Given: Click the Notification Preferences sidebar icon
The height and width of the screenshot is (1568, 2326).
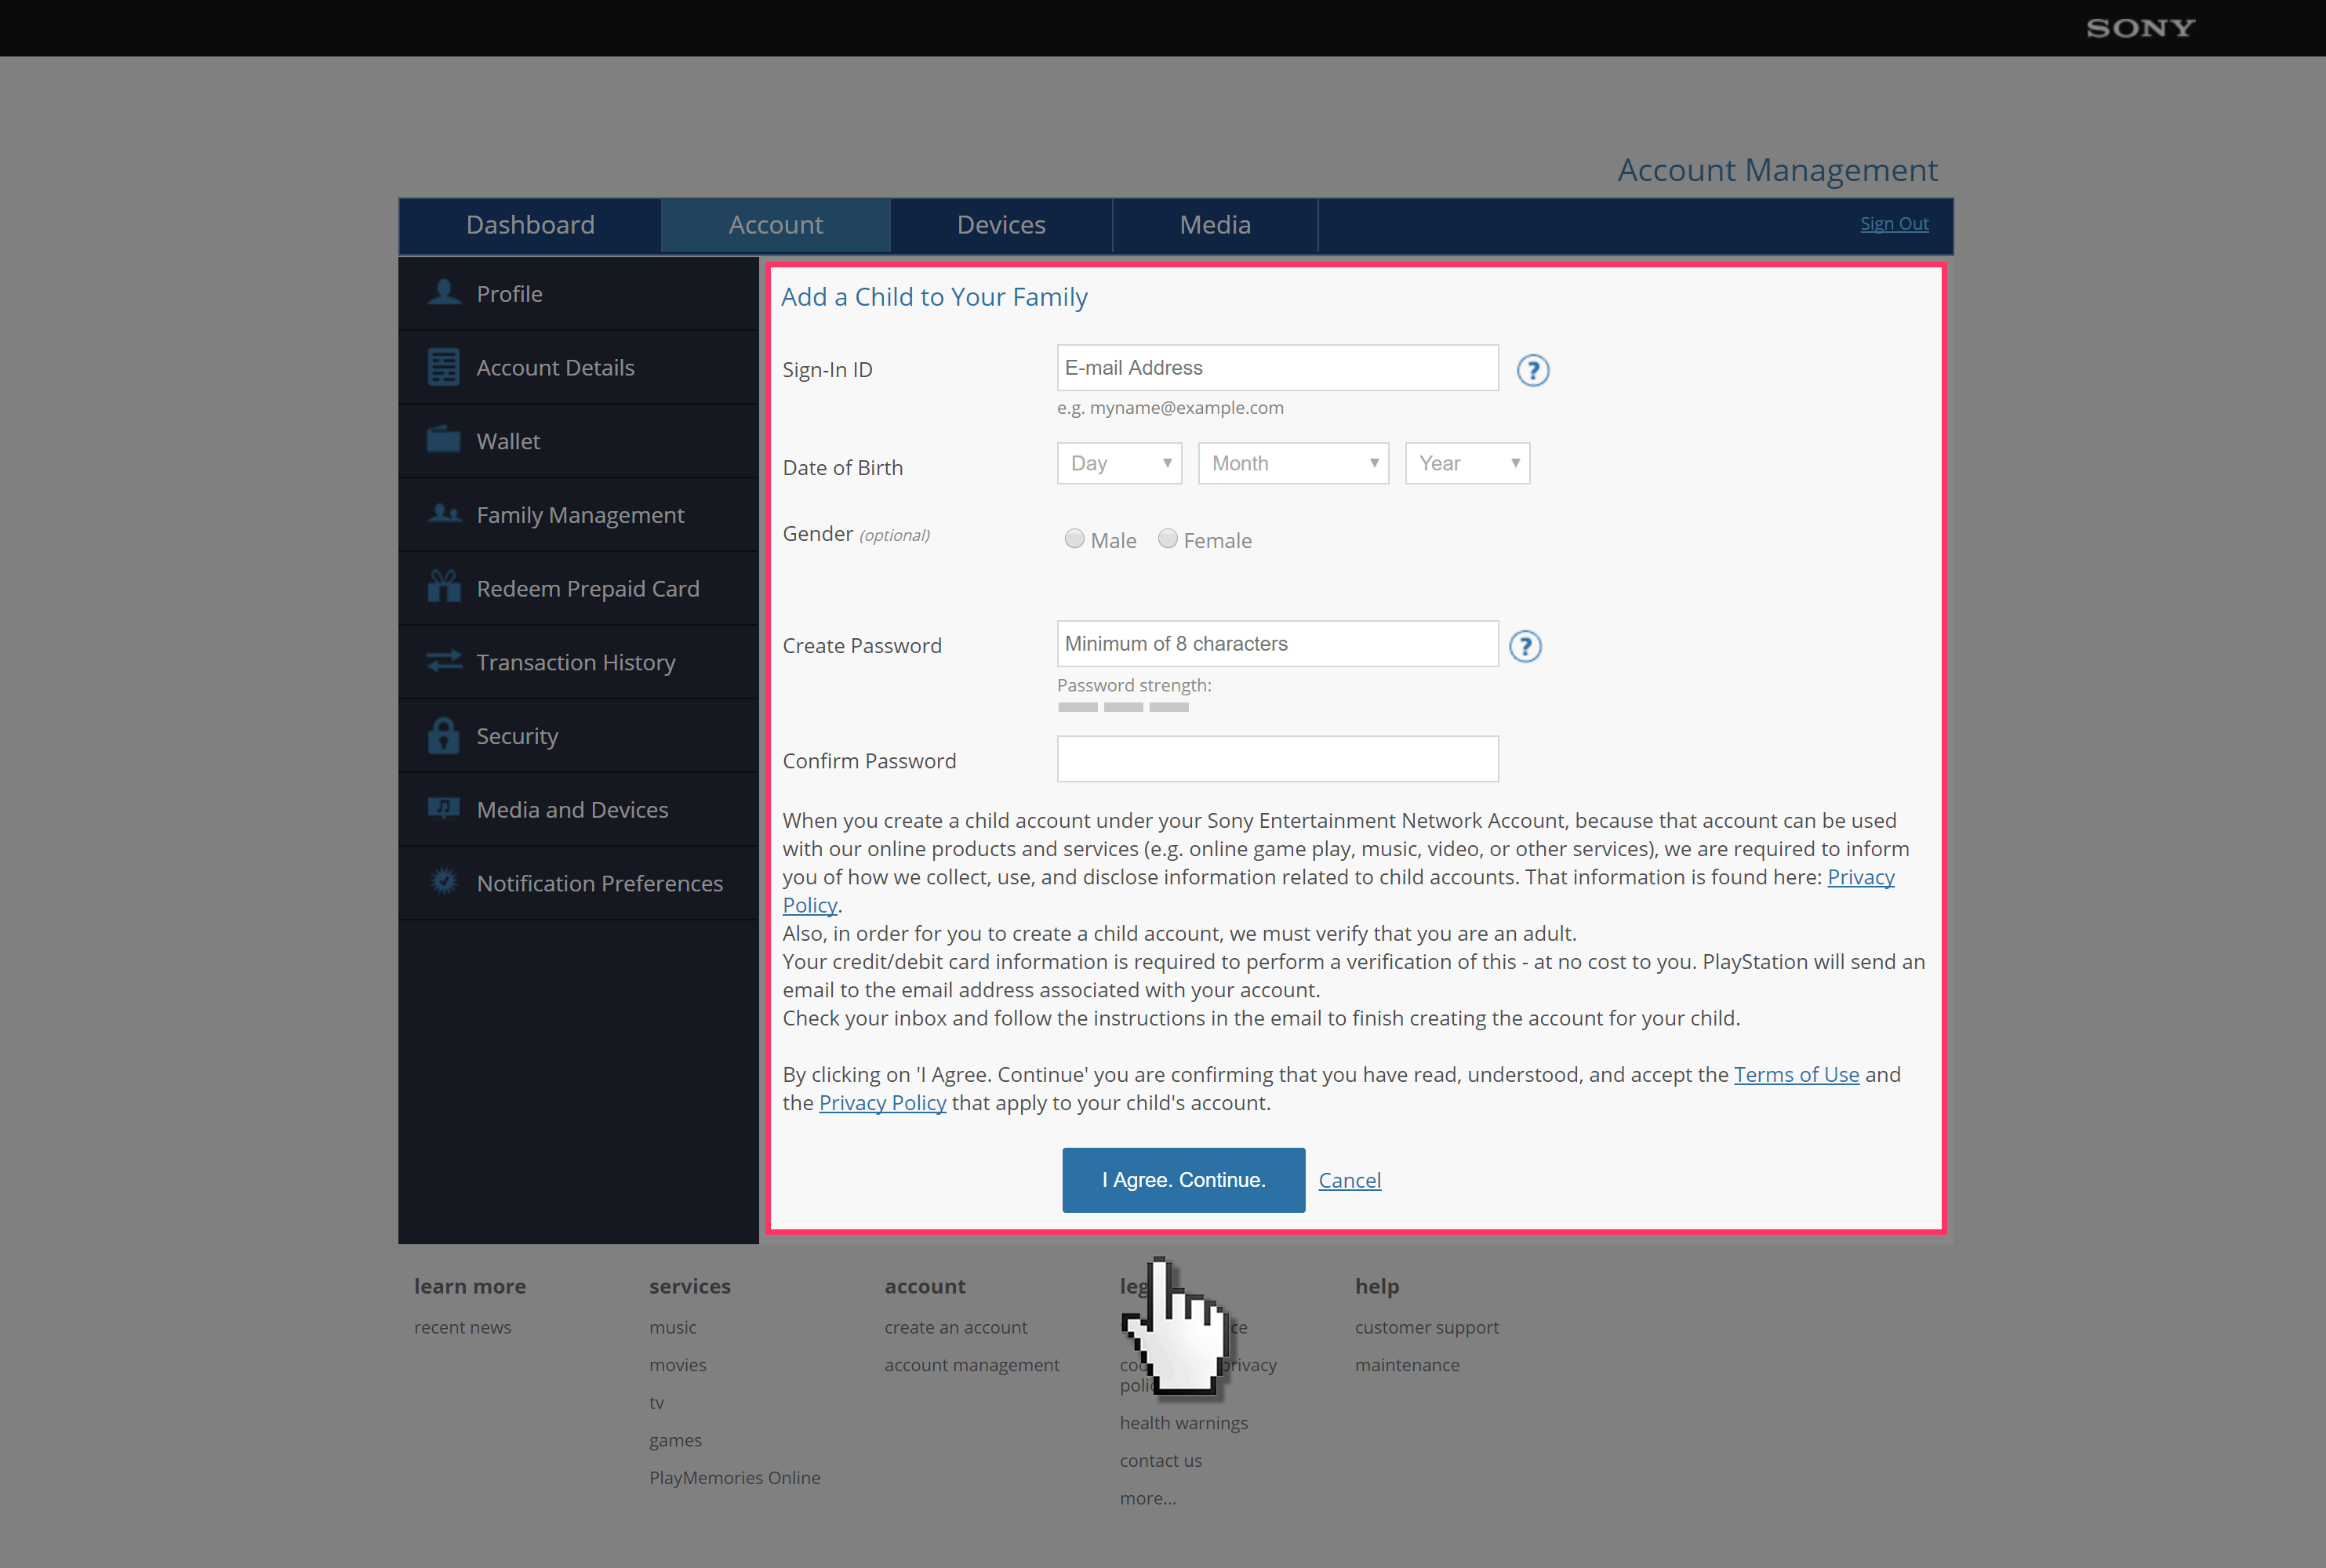Looking at the screenshot, I should (443, 882).
